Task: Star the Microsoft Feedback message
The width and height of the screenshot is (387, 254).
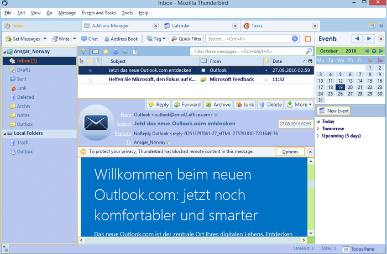Action: coord(90,80)
